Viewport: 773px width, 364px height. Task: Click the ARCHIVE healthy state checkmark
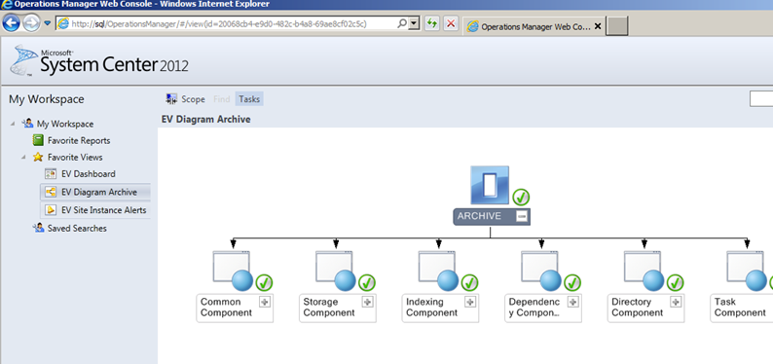pos(521,197)
